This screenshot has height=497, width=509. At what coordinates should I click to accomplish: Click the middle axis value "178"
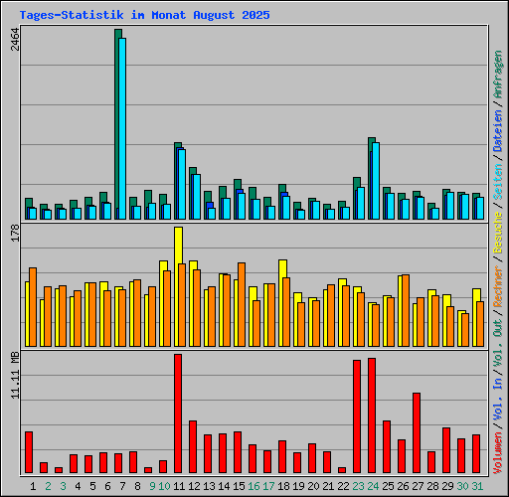point(15,233)
